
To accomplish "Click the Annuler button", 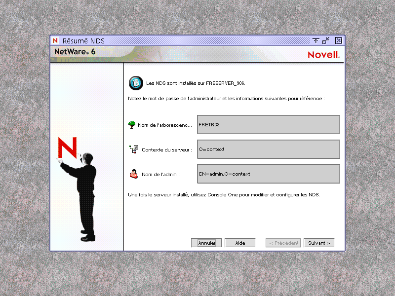I will (206, 243).
